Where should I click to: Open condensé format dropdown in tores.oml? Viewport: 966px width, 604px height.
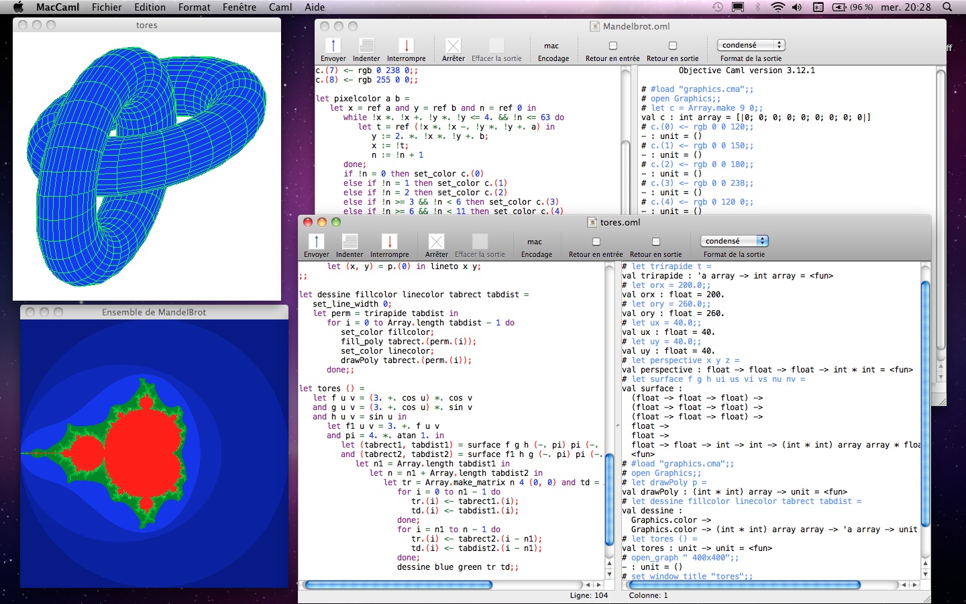[x=735, y=241]
